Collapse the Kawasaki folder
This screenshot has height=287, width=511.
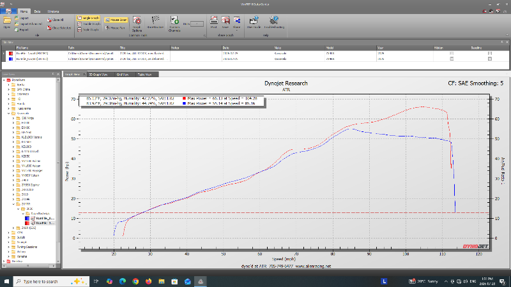[x=9, y=114]
